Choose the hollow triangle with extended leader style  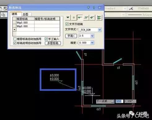point(86,18)
